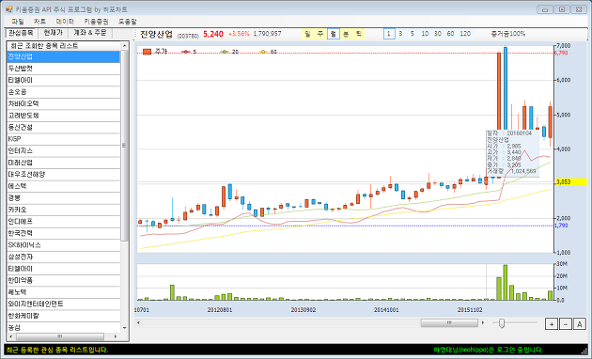
Task: Click stock list horizontal scroll right arrow
Action: pyautogui.click(x=116, y=336)
